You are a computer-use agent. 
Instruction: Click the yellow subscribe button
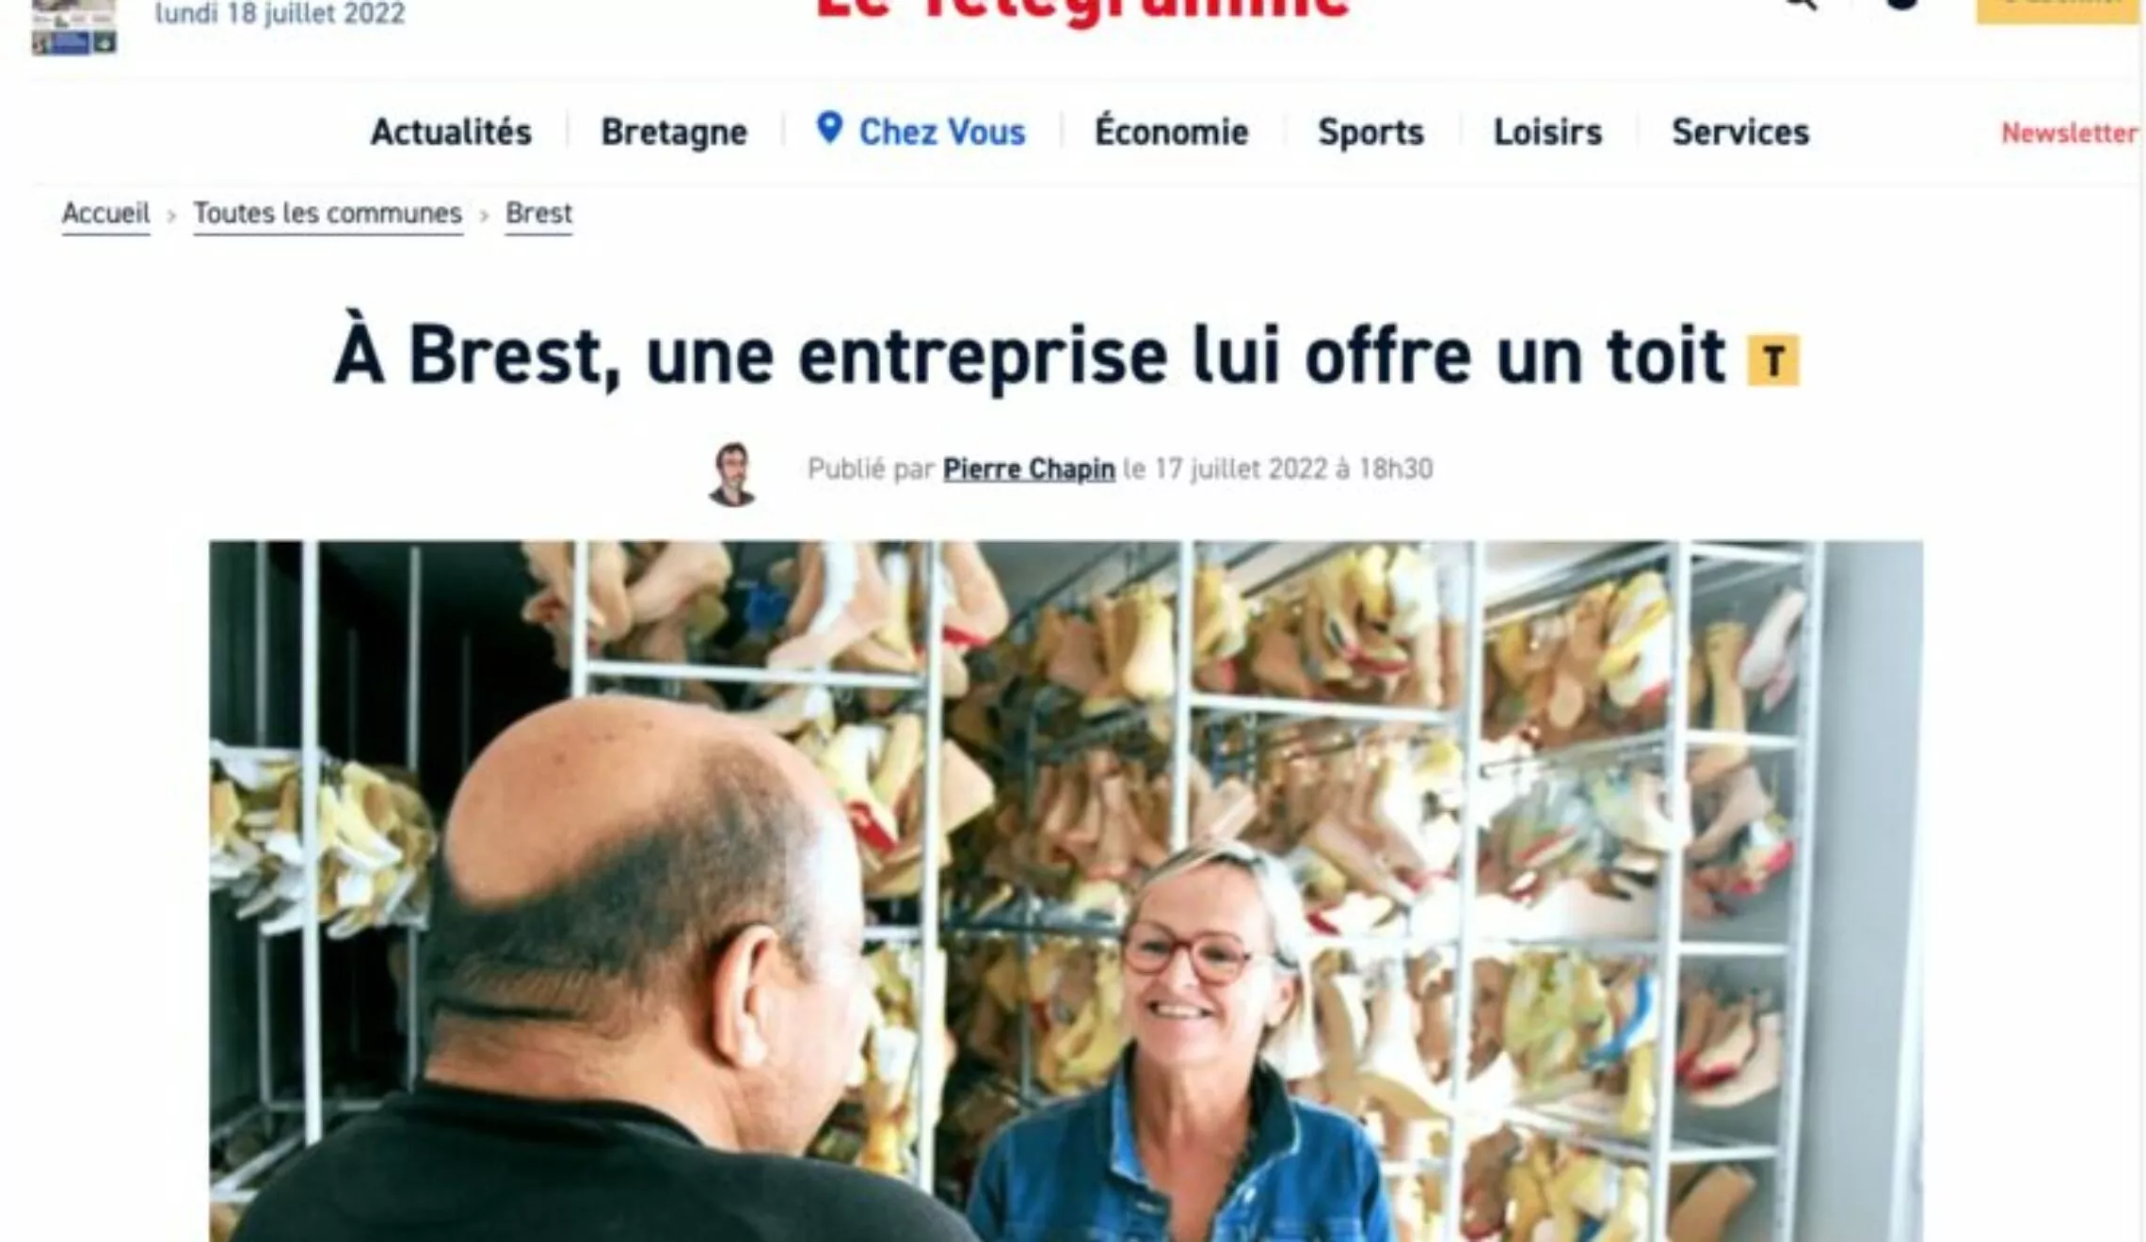click(x=2058, y=8)
